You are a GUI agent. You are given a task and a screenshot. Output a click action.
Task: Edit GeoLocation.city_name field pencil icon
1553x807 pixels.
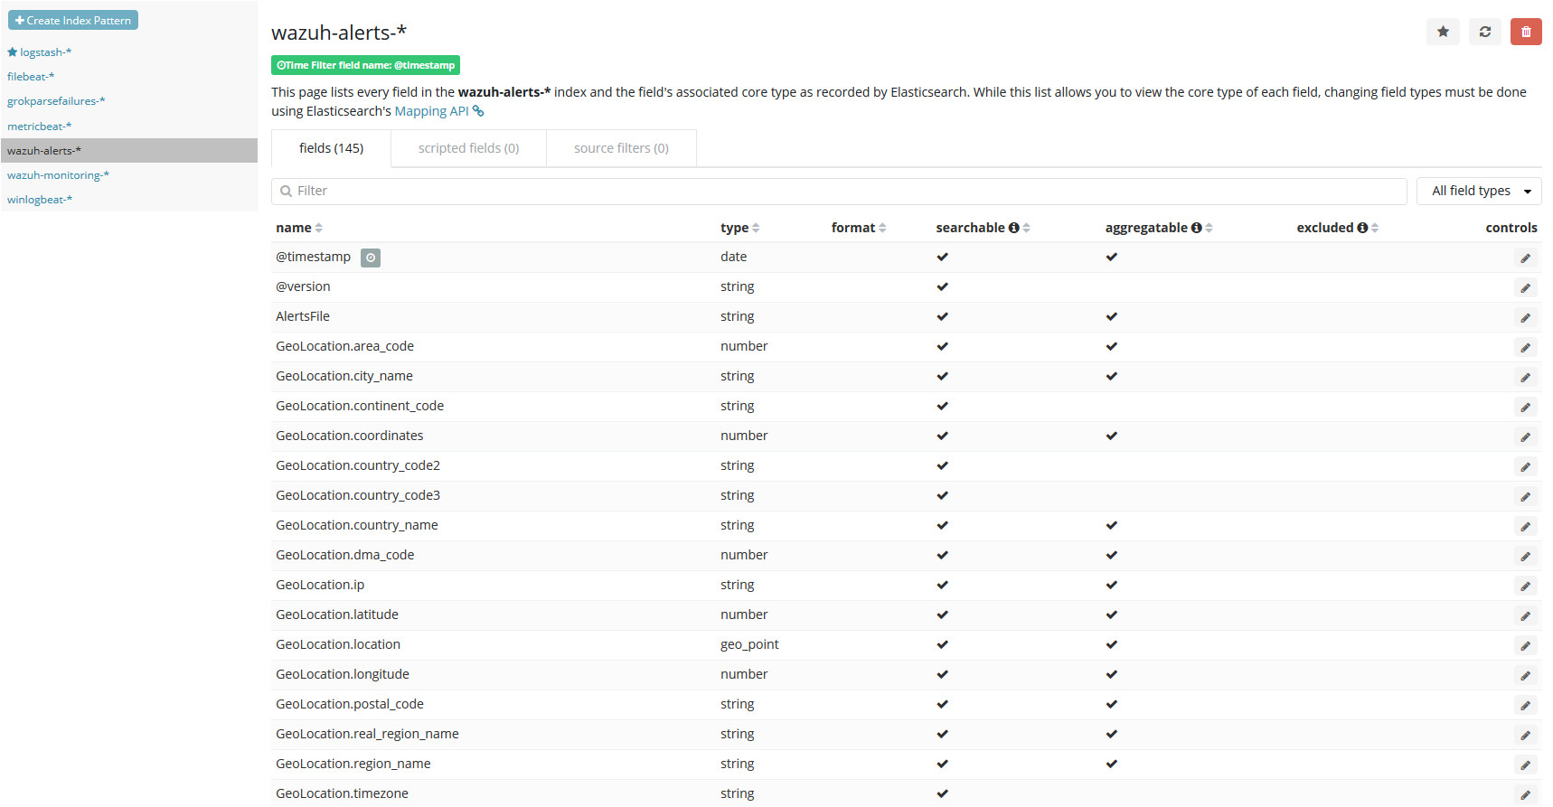(1525, 378)
